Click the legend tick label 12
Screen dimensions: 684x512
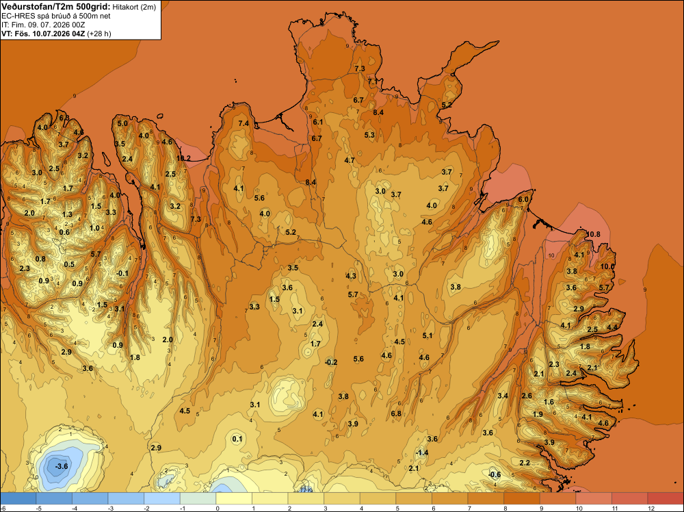pos(651,508)
